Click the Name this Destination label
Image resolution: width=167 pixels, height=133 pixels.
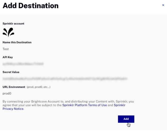(x=17, y=42)
